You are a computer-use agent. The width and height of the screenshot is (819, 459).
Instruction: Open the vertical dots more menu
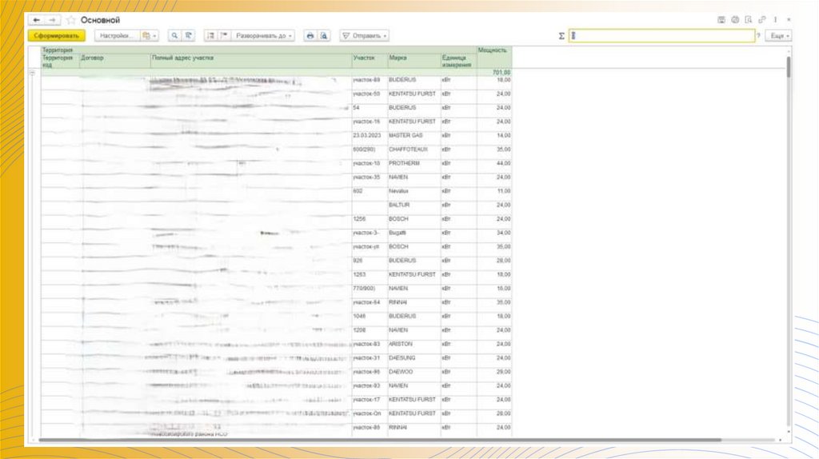[x=776, y=20]
